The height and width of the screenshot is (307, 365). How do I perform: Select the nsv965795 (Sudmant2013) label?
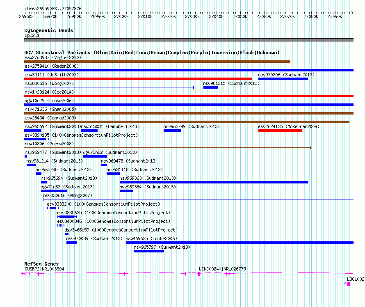(64, 170)
